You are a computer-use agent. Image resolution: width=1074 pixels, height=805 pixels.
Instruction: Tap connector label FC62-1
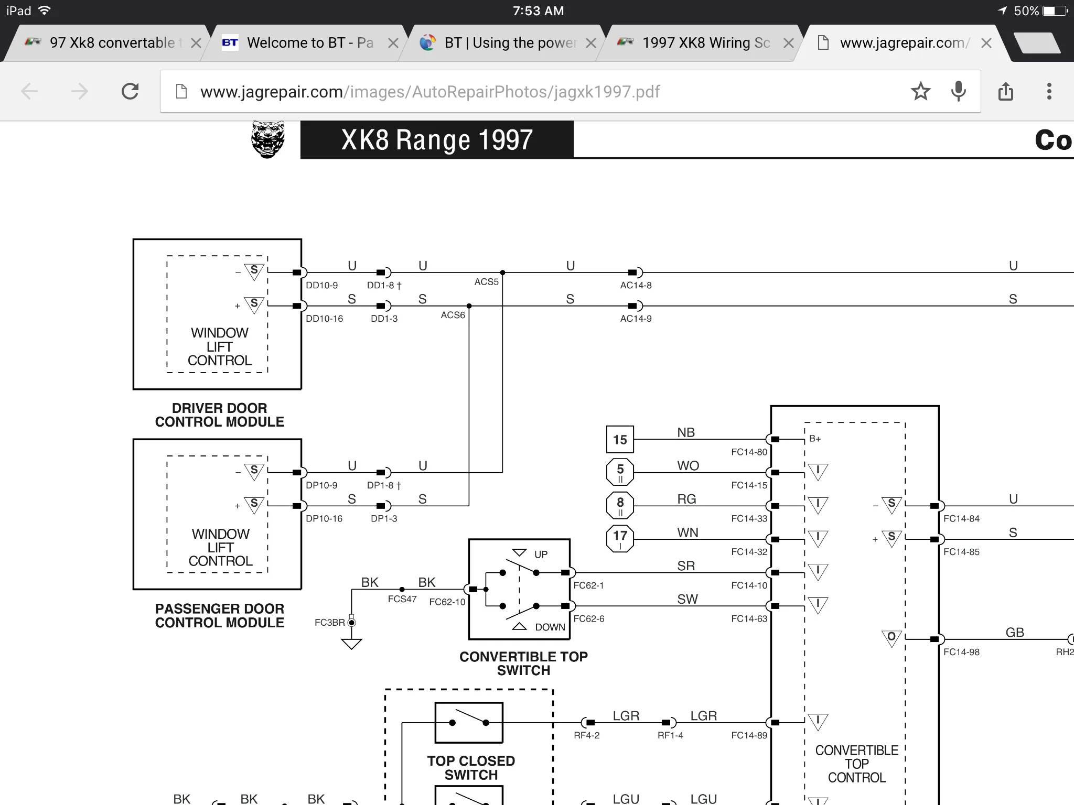click(588, 585)
